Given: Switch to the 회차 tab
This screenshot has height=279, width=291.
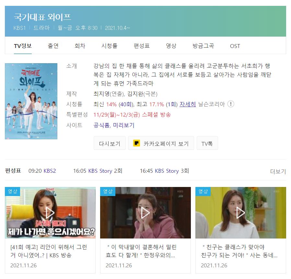Looking at the screenshot, I should (80, 46).
